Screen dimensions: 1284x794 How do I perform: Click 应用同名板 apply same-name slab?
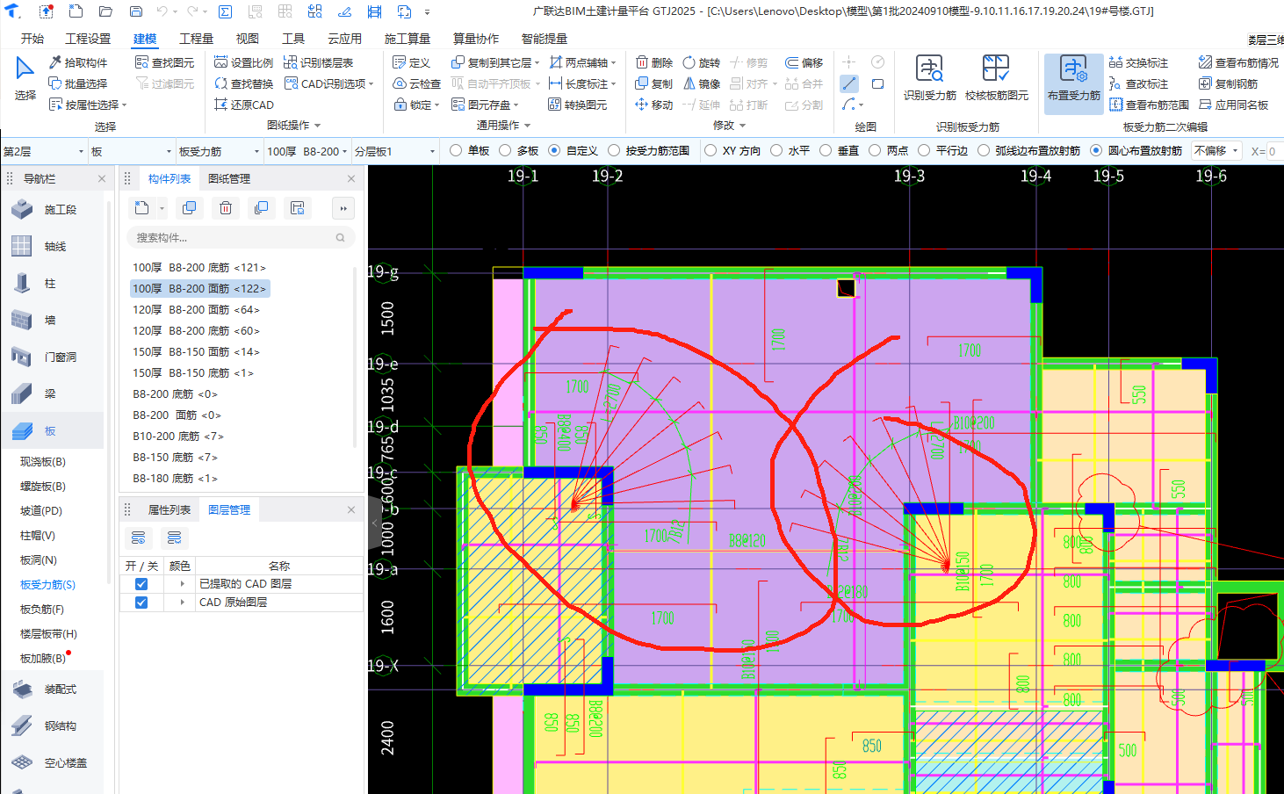coord(1233,105)
